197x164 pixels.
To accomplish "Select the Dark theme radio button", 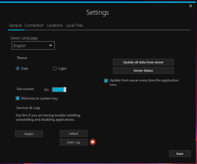I will point(18,69).
